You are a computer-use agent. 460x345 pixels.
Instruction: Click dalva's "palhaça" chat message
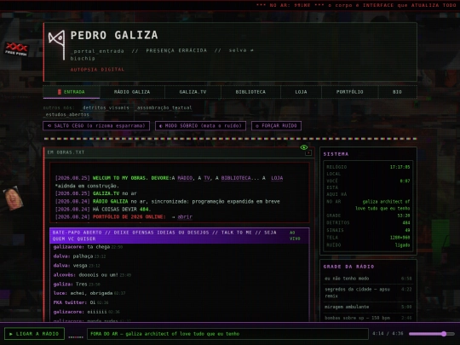tap(79, 256)
